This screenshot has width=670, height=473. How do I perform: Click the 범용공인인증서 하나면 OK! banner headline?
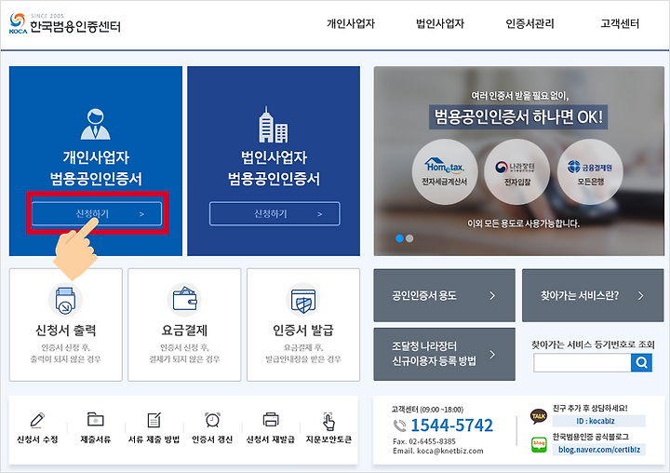(518, 116)
